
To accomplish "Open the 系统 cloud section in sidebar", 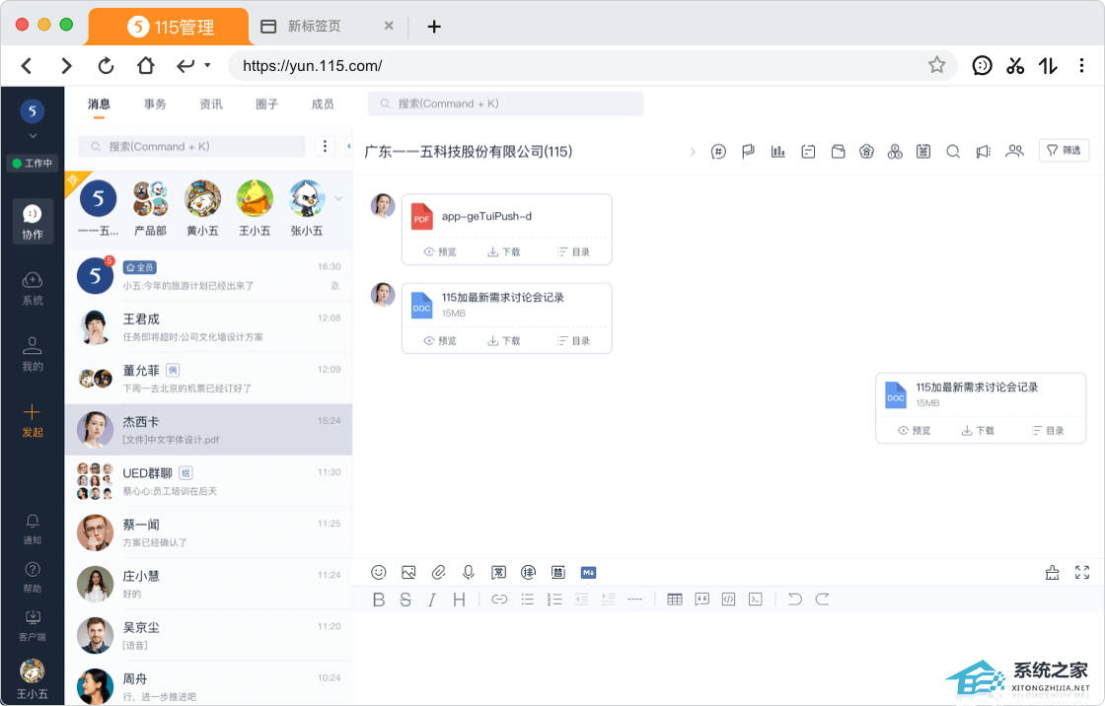I will click(x=33, y=289).
